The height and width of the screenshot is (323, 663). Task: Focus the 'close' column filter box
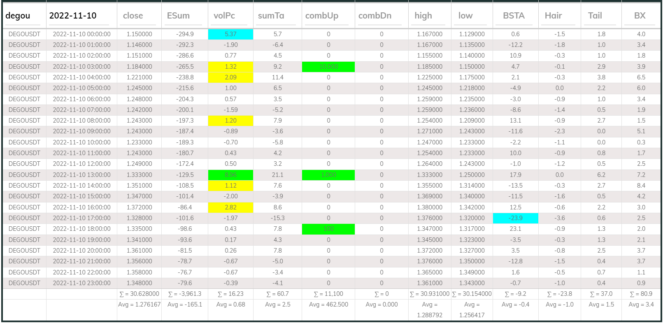139,16
